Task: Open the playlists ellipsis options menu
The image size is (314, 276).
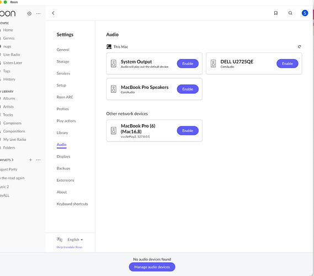Action: click(38, 160)
